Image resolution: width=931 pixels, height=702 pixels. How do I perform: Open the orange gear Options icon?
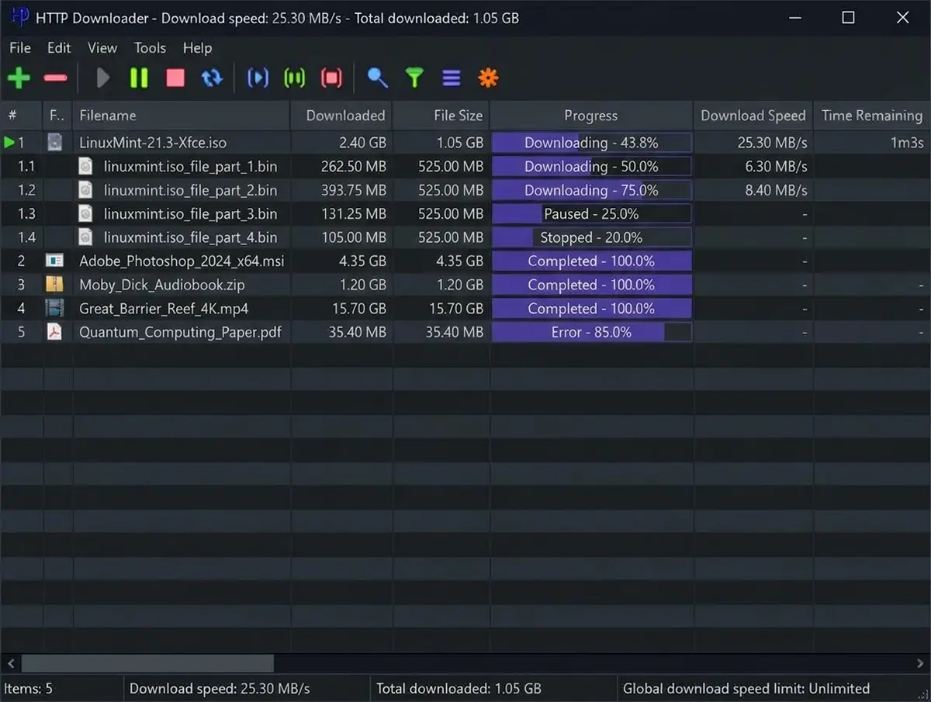point(488,78)
